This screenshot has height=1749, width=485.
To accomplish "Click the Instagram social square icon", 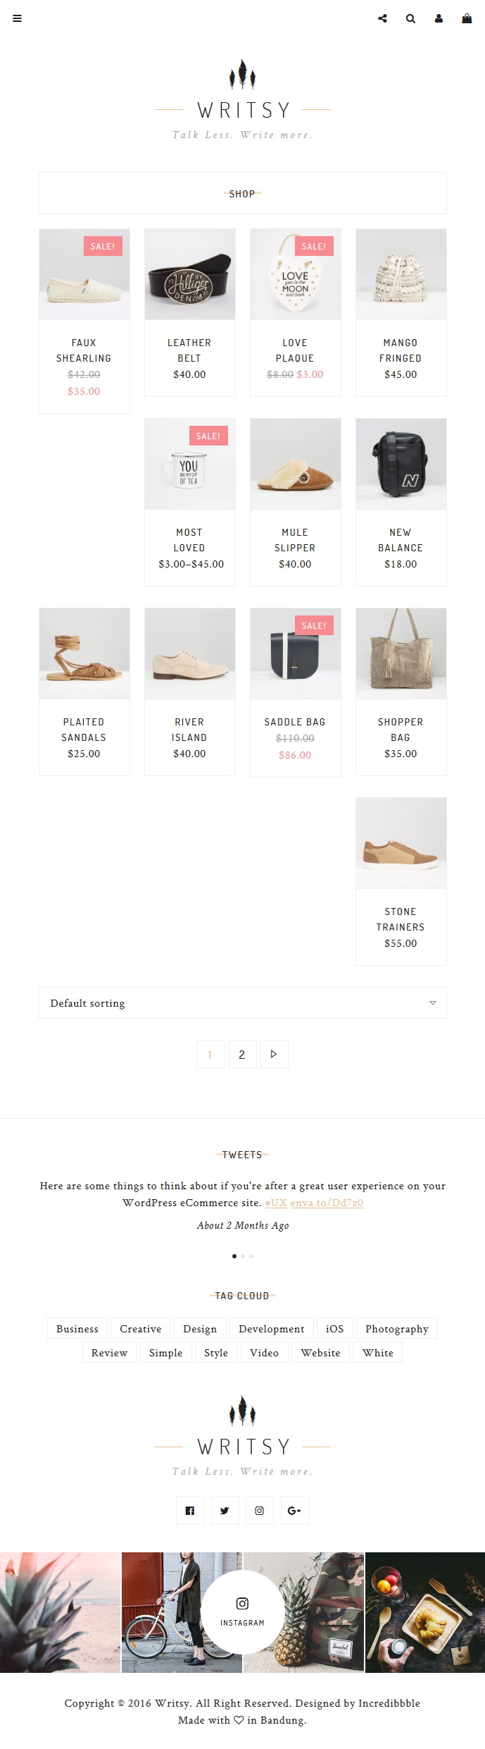I will tap(260, 1510).
